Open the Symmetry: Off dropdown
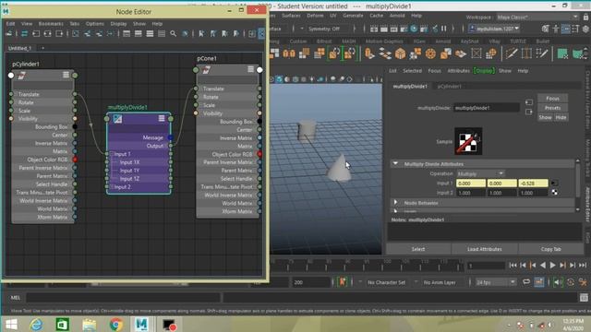 coord(323,29)
